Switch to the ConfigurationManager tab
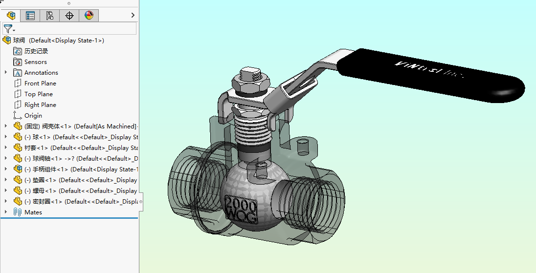 [x=49, y=15]
